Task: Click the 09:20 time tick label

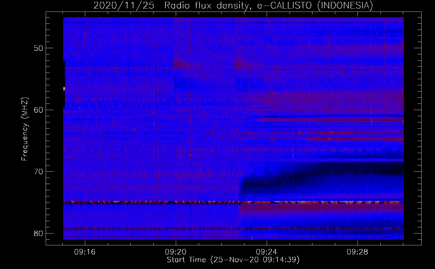Action: [x=176, y=252]
